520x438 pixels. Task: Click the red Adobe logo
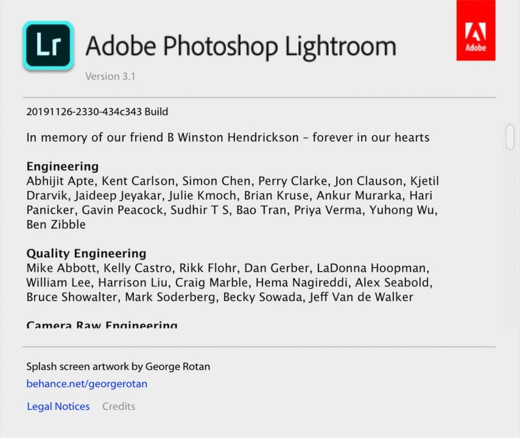pos(476,30)
